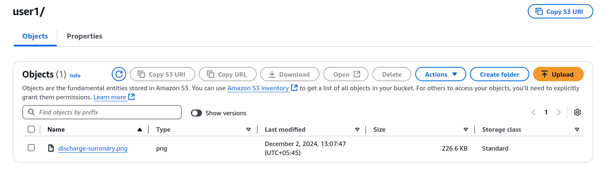Check the select-all objects checkbox
This screenshot has height=176, width=611.
coord(31,129)
